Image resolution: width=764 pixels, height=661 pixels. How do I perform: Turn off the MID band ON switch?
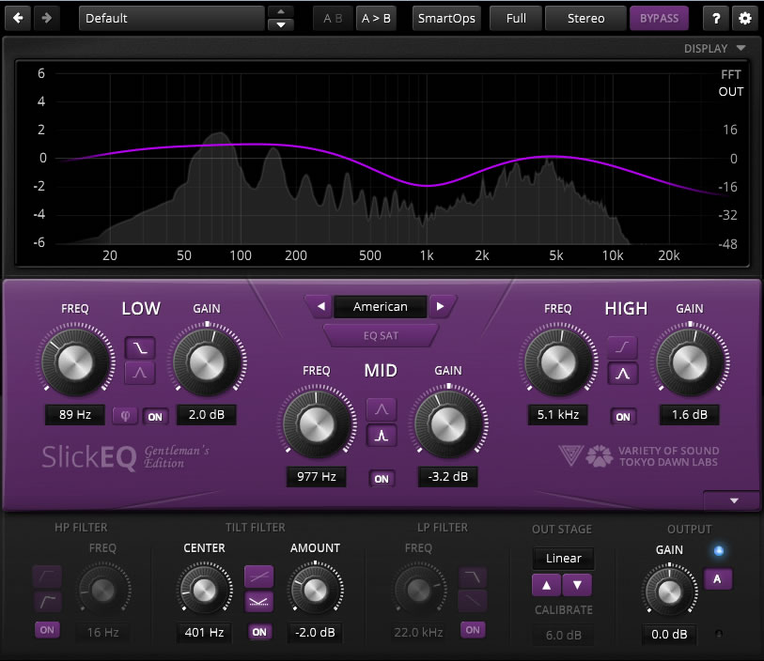pyautogui.click(x=382, y=478)
